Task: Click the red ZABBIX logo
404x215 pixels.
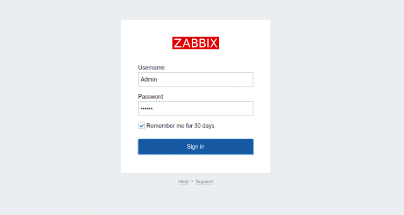Action: (196, 43)
